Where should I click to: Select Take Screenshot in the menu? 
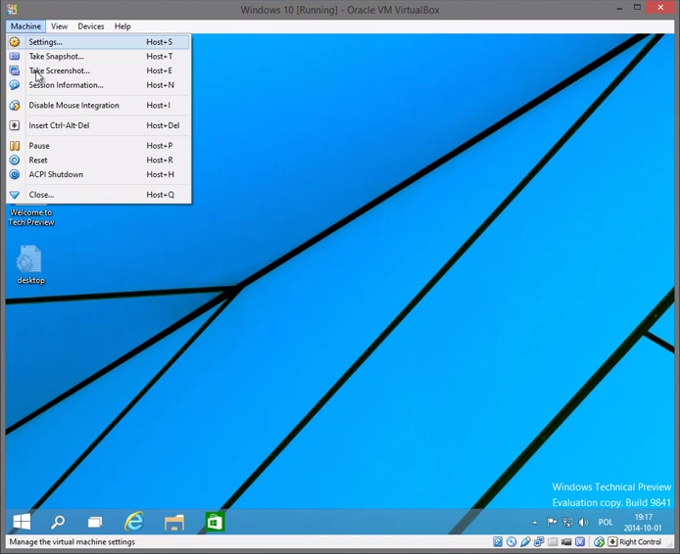click(98, 70)
